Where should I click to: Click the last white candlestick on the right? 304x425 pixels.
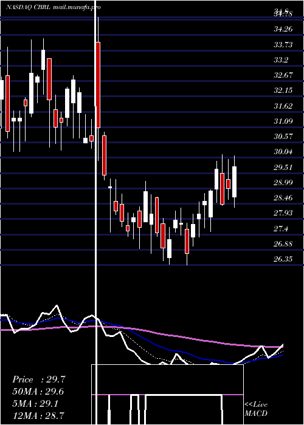coord(234,182)
